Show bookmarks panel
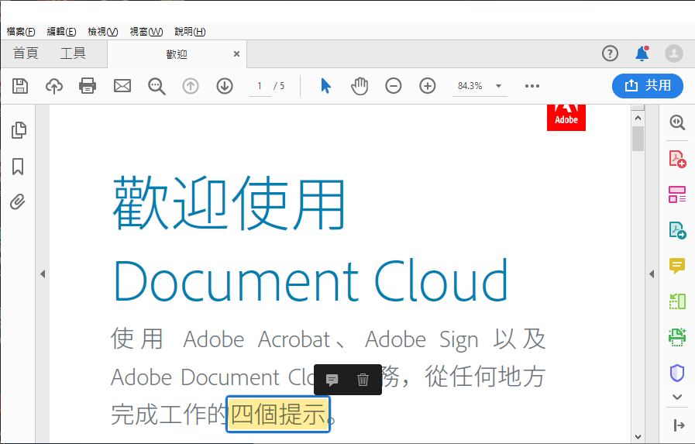The image size is (695, 444). coord(18,166)
